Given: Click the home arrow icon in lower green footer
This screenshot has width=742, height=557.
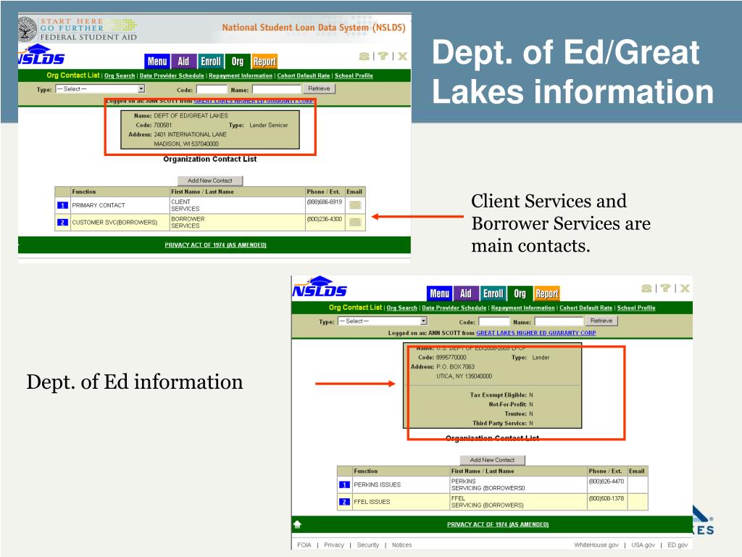Looking at the screenshot, I should click(297, 524).
